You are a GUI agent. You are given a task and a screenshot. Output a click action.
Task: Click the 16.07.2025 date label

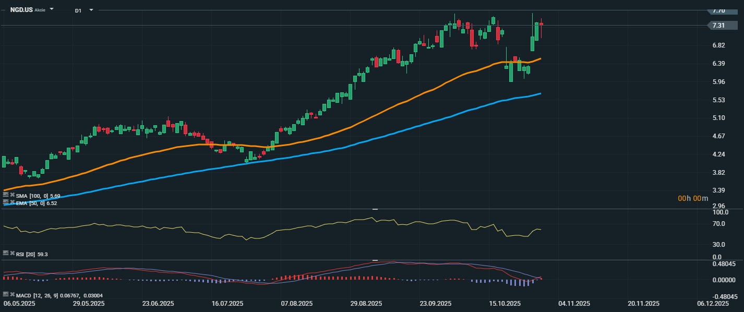pyautogui.click(x=227, y=304)
